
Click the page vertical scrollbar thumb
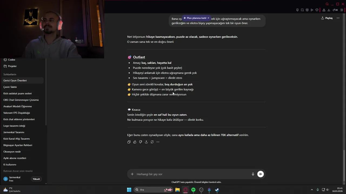coord(344,165)
